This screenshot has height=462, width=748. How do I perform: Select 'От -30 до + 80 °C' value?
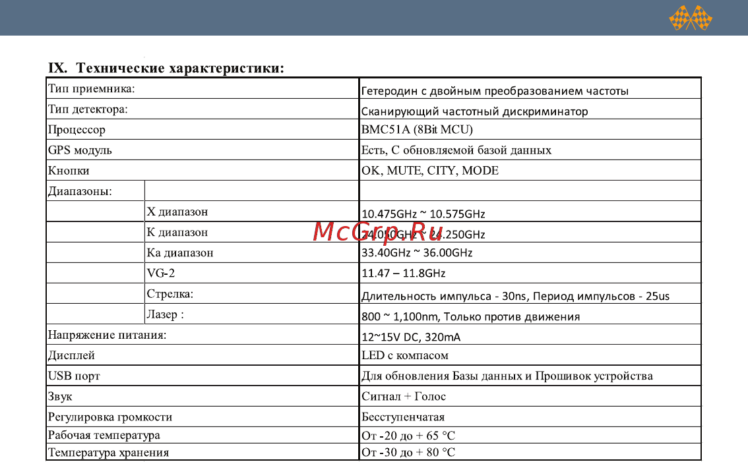(x=408, y=452)
